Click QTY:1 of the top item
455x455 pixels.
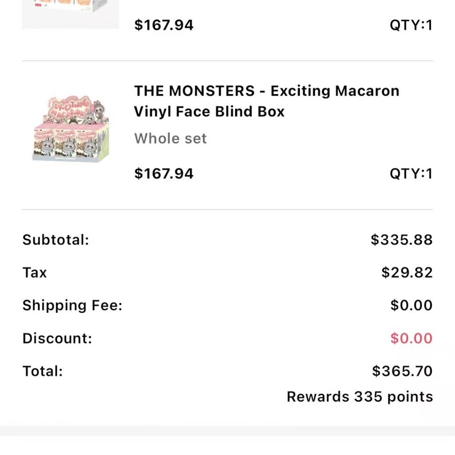tap(410, 25)
